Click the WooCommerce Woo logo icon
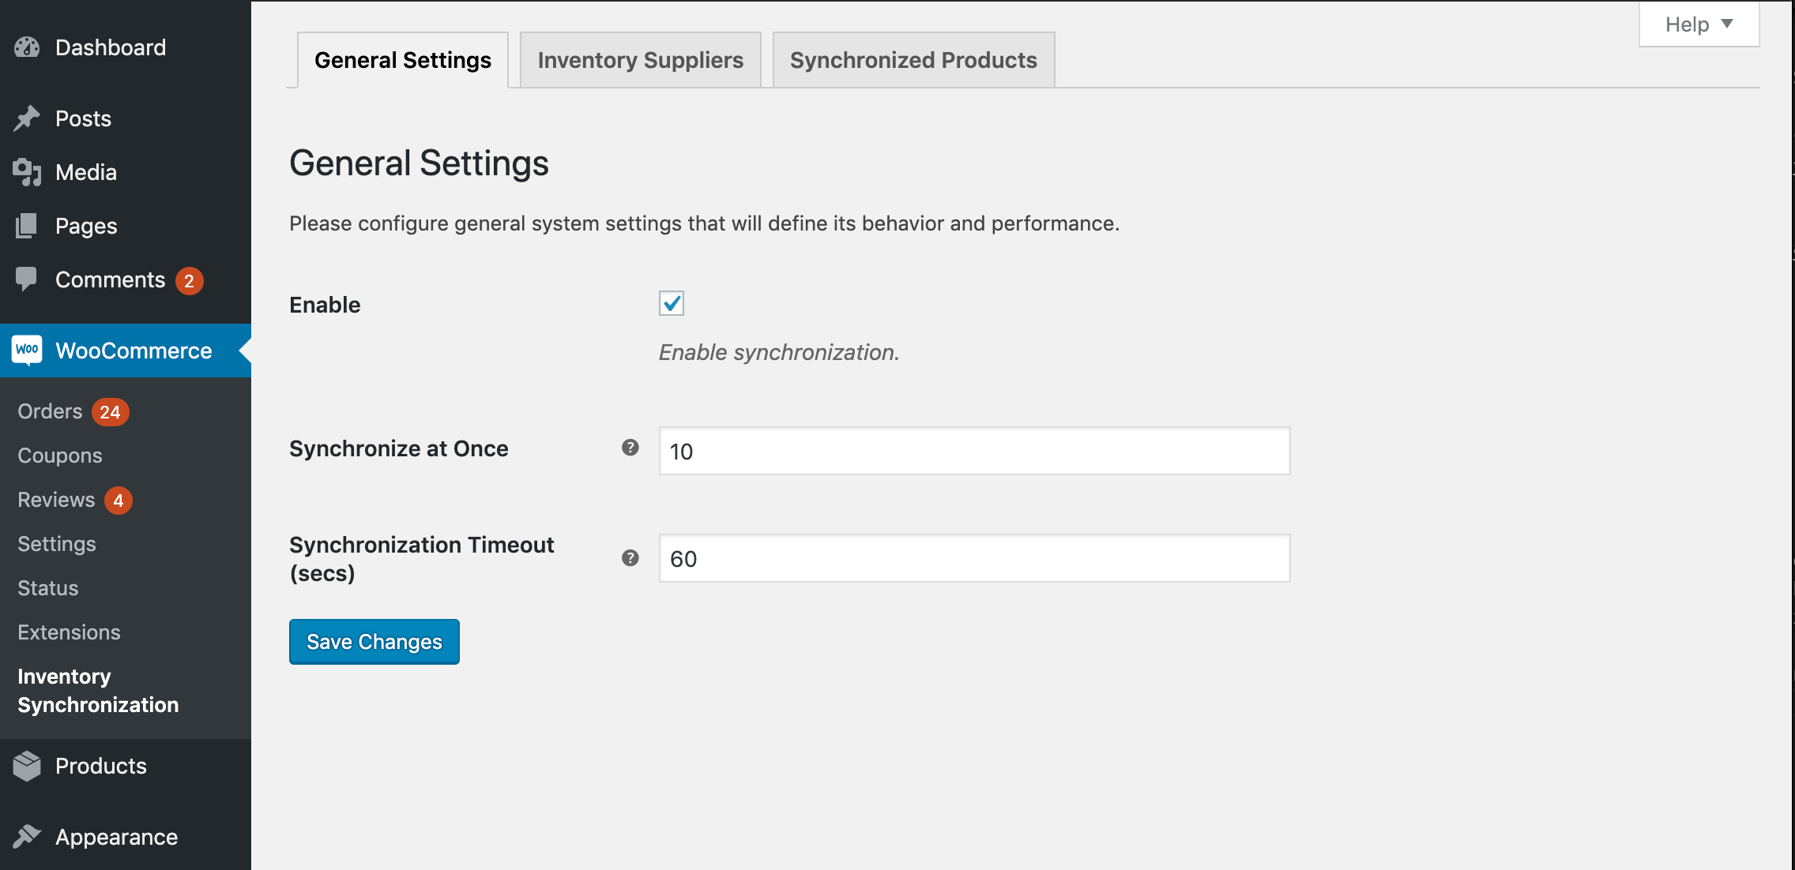This screenshot has width=1795, height=870. tap(27, 350)
